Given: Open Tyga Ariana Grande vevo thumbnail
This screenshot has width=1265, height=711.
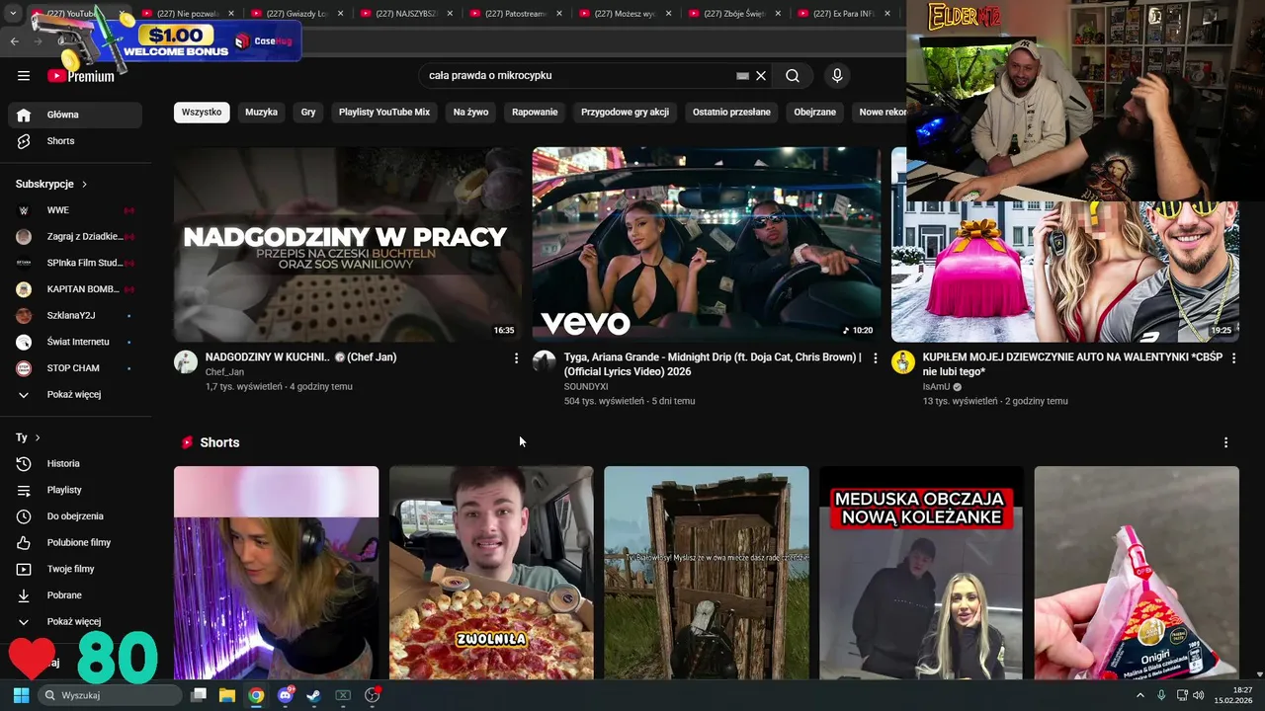Looking at the screenshot, I should 706,245.
